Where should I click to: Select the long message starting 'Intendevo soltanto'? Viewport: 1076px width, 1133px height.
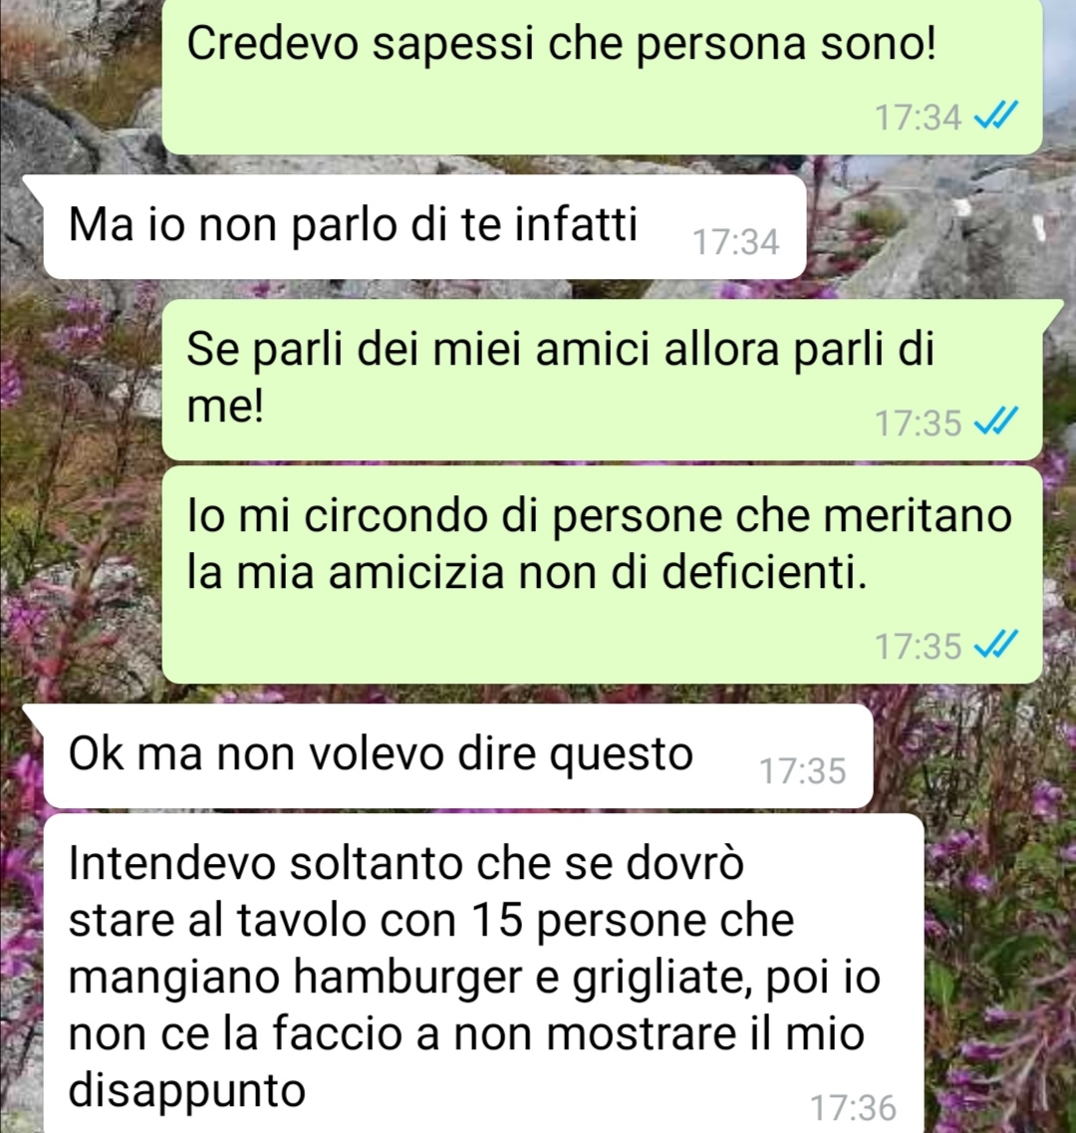click(483, 974)
